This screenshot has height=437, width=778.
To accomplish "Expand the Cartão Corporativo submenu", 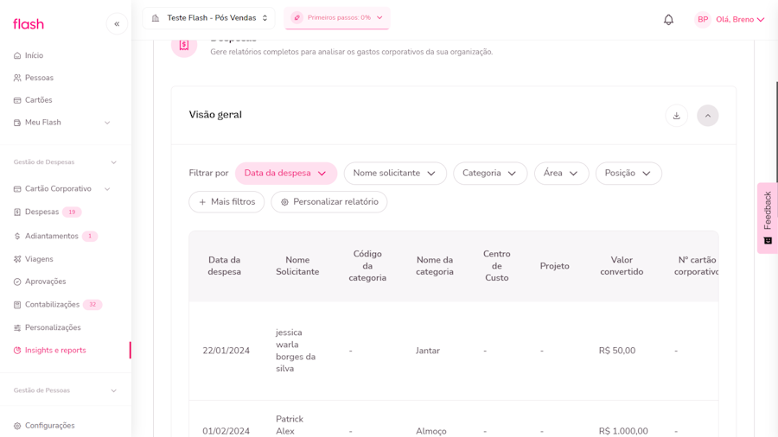I will point(107,189).
